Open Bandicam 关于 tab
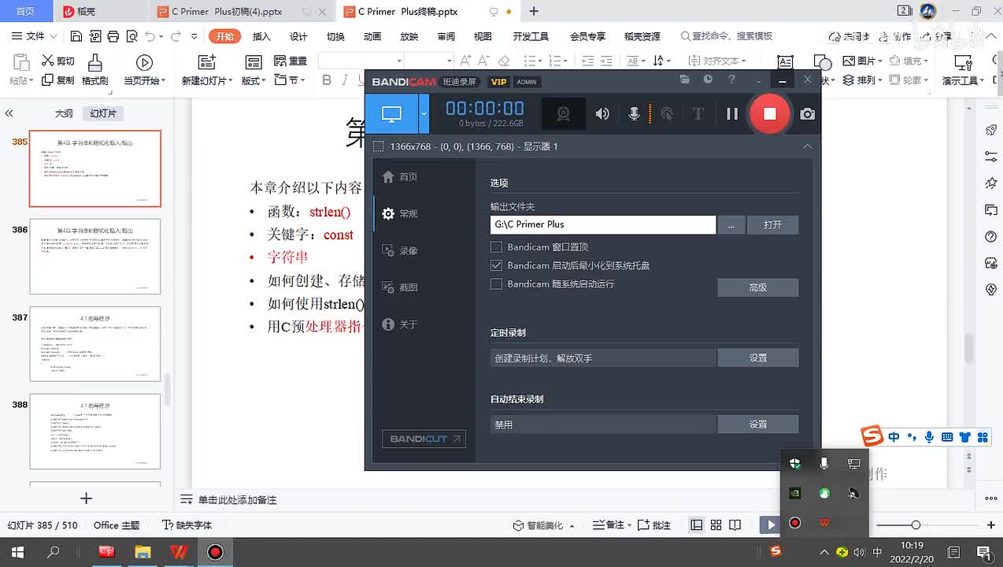1003x567 pixels. [399, 324]
